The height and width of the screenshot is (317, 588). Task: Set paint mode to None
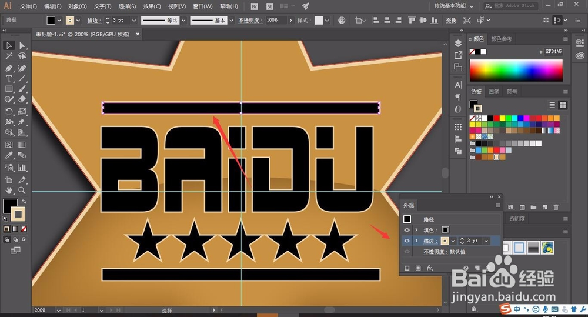point(24,229)
